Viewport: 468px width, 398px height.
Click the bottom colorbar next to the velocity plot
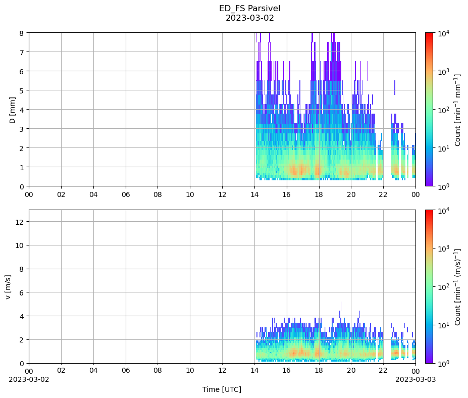tap(429, 287)
